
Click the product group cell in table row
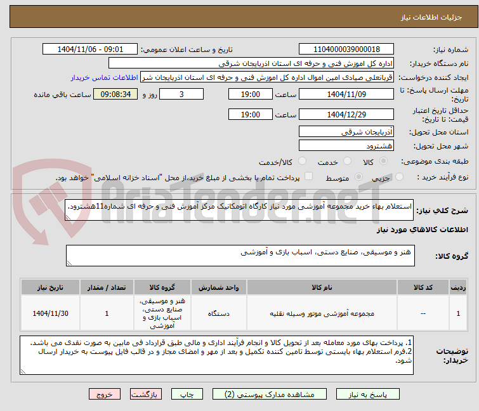162,313
